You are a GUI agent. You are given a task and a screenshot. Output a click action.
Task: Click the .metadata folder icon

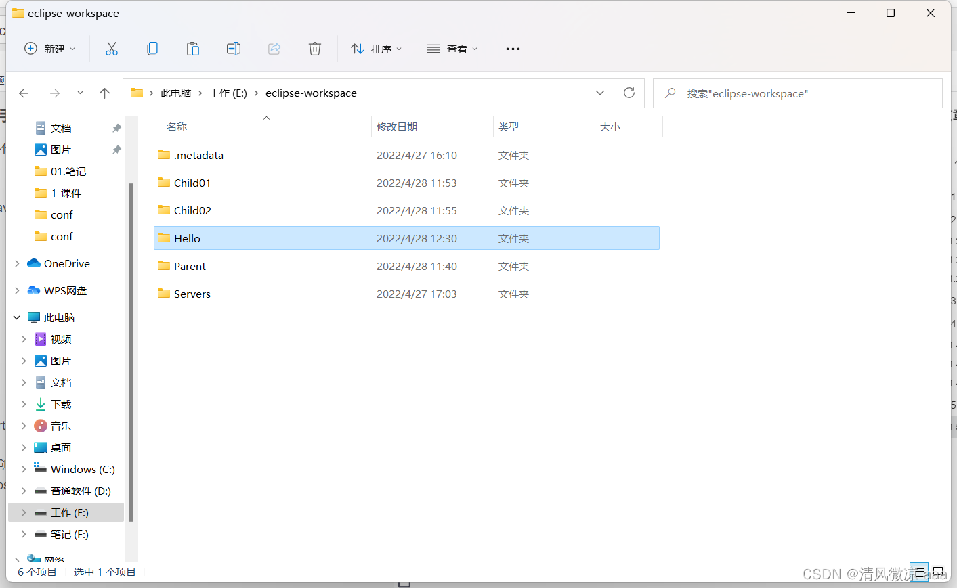click(x=164, y=154)
